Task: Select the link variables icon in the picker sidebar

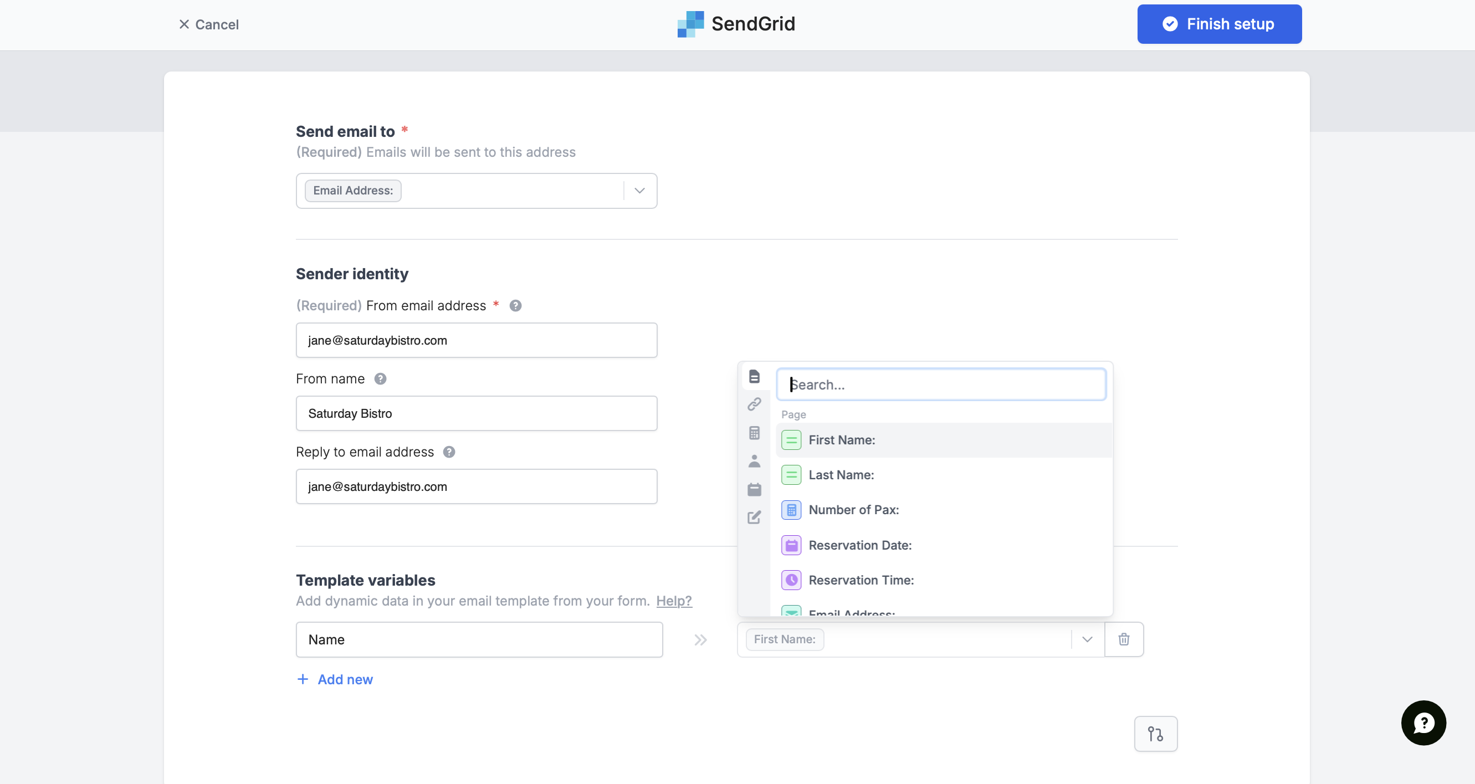Action: [x=755, y=404]
